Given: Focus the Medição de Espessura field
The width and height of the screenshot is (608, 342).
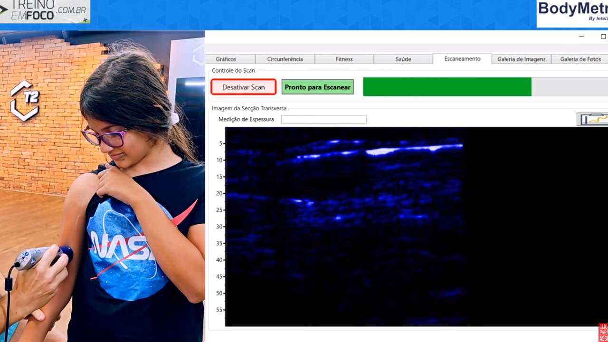Looking at the screenshot, I should pos(324,119).
